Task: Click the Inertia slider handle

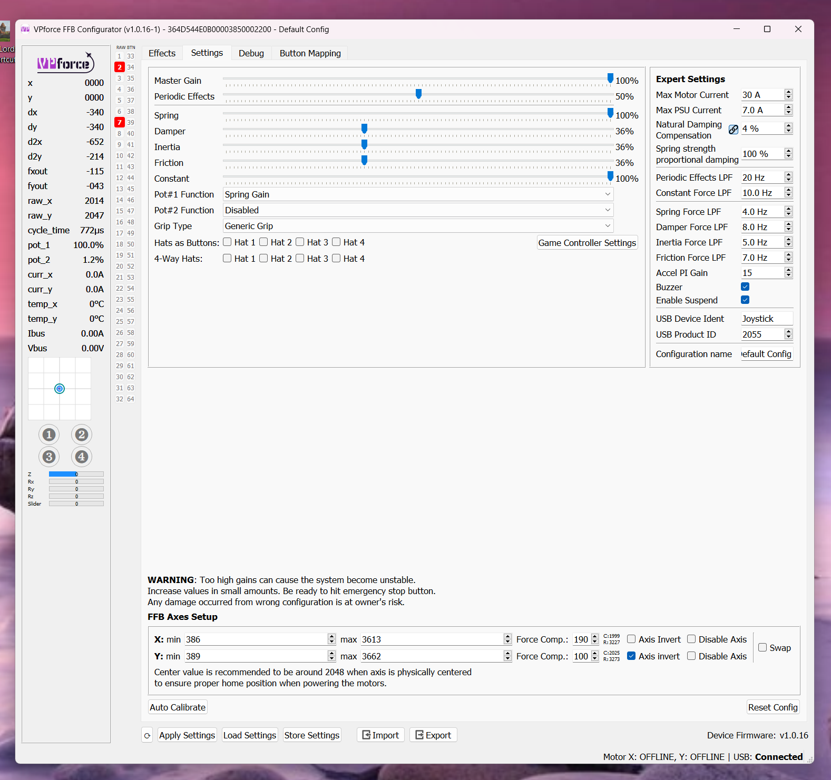Action: tap(364, 144)
